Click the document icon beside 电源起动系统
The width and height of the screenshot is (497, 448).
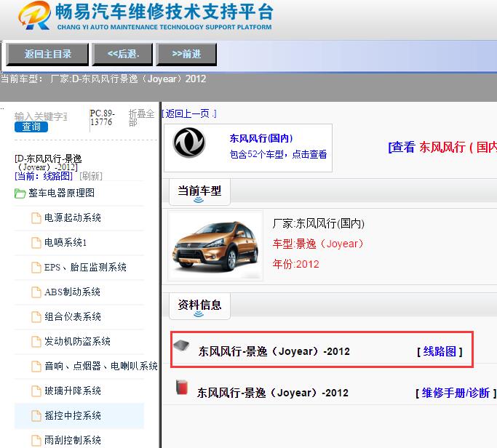36,218
